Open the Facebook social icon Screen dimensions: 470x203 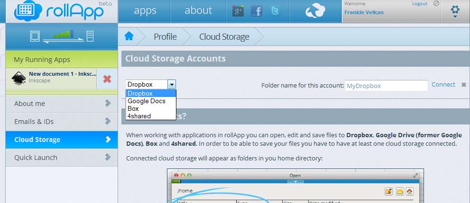click(x=257, y=11)
